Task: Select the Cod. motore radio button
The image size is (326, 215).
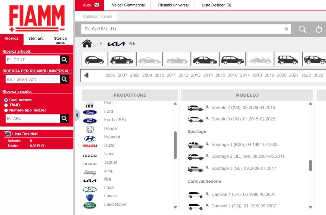Action: point(6,100)
